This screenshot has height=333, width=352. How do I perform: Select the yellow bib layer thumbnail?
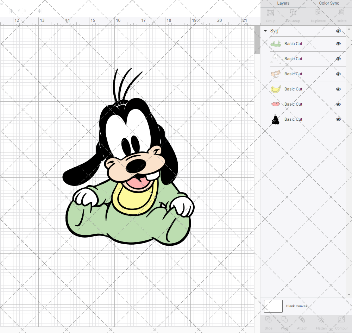coord(276,89)
